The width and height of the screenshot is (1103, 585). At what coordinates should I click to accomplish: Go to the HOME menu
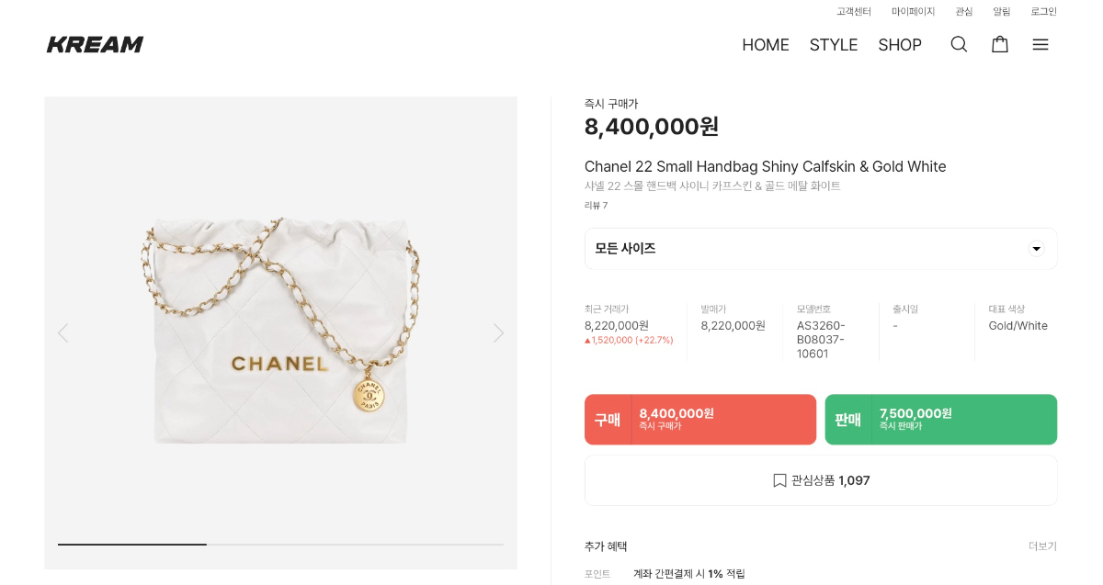click(x=765, y=45)
